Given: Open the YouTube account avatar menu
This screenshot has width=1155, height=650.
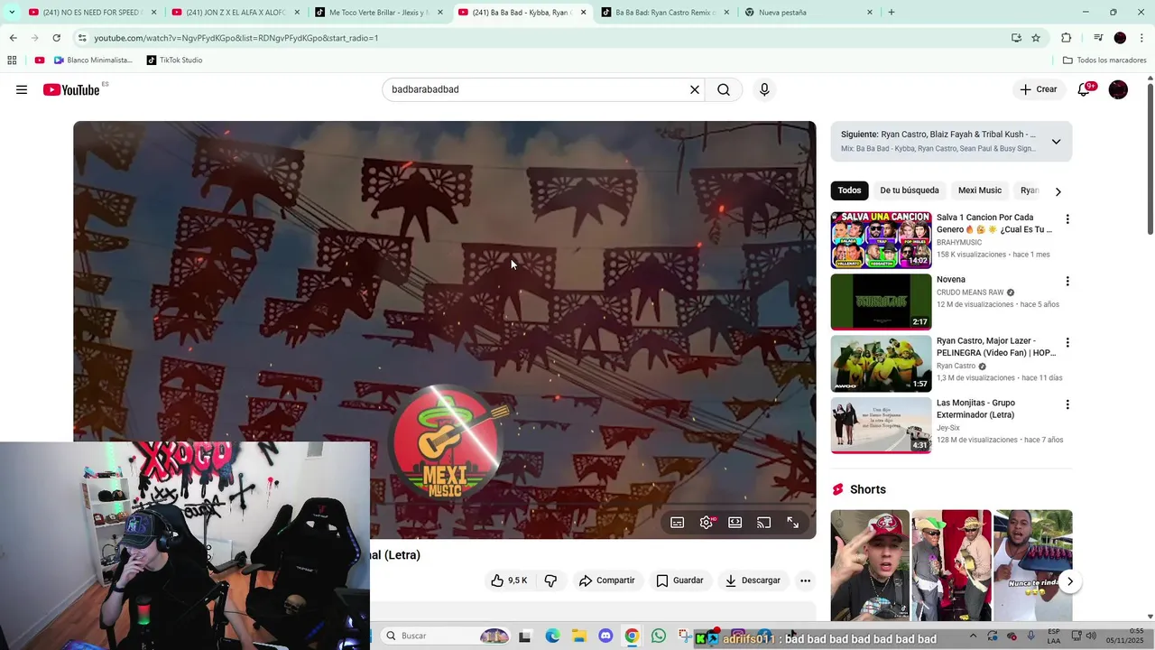Looking at the screenshot, I should point(1118,89).
